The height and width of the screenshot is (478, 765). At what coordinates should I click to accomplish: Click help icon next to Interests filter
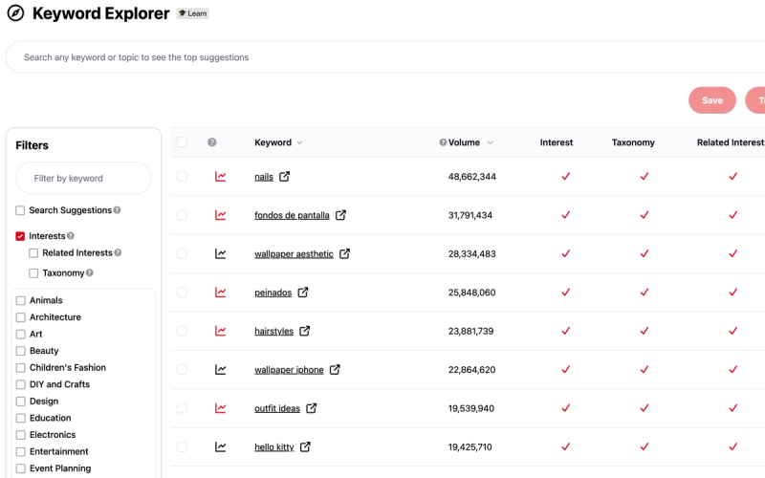click(x=71, y=236)
